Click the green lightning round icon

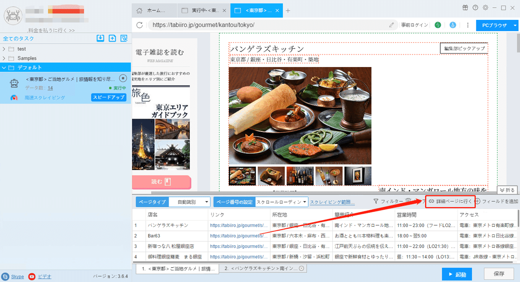coord(438,25)
